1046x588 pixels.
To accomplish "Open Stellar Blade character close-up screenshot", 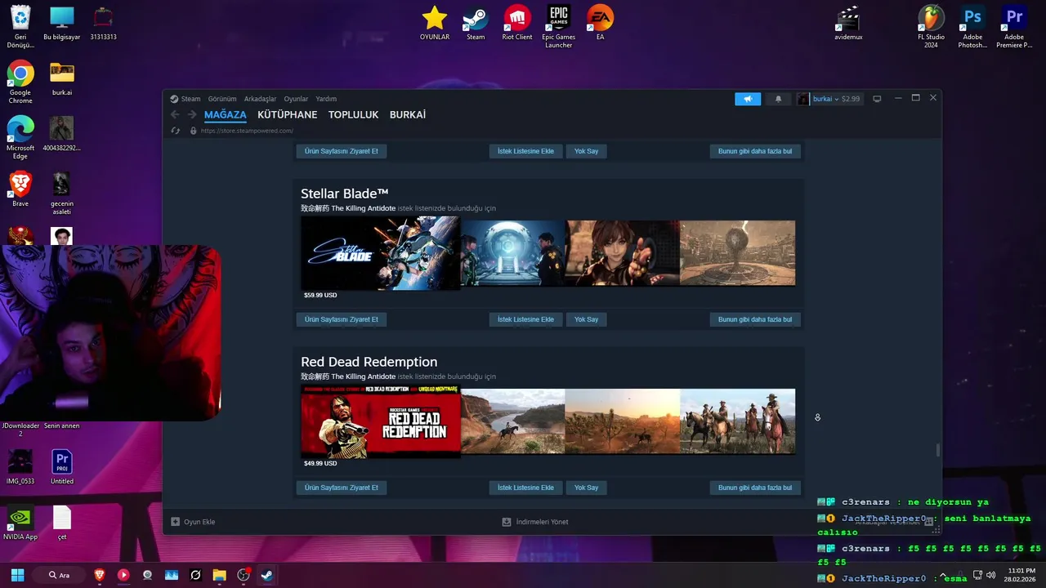I will [622, 253].
